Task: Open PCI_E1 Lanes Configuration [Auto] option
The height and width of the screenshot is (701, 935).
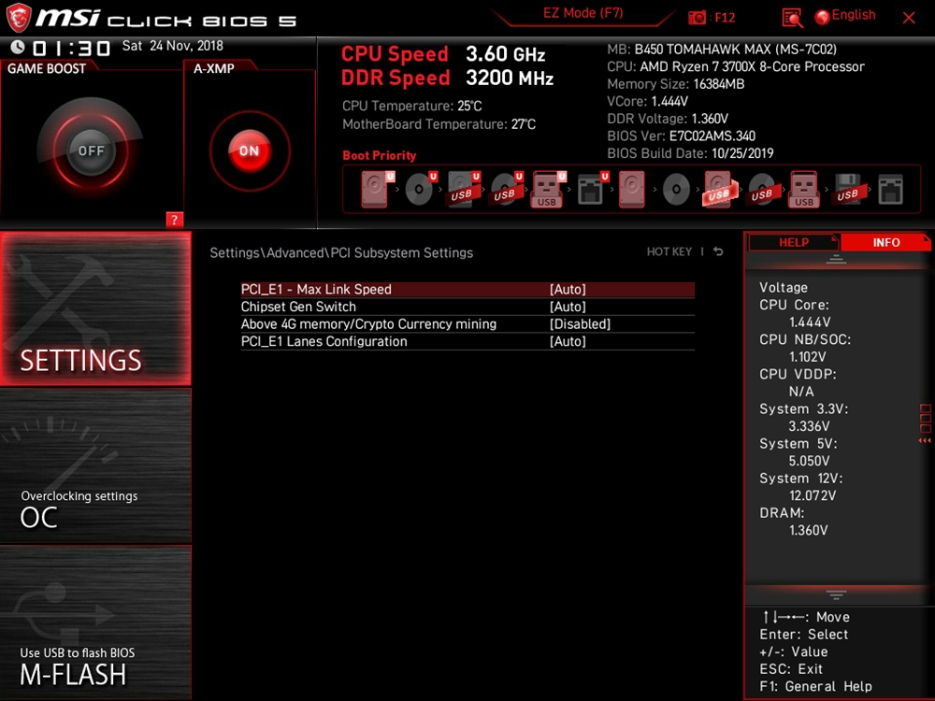Action: (x=568, y=341)
